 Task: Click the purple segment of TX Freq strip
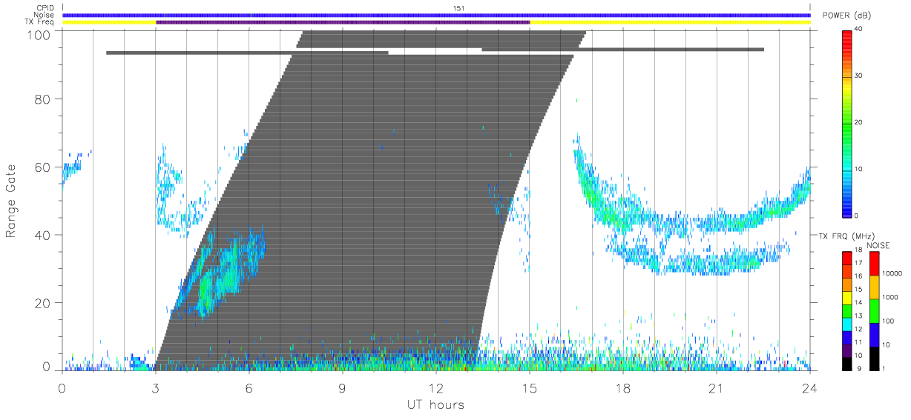click(343, 22)
